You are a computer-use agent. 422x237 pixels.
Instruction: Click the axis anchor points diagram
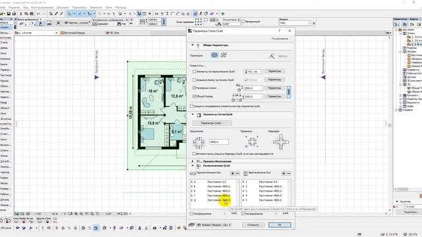point(252,142)
